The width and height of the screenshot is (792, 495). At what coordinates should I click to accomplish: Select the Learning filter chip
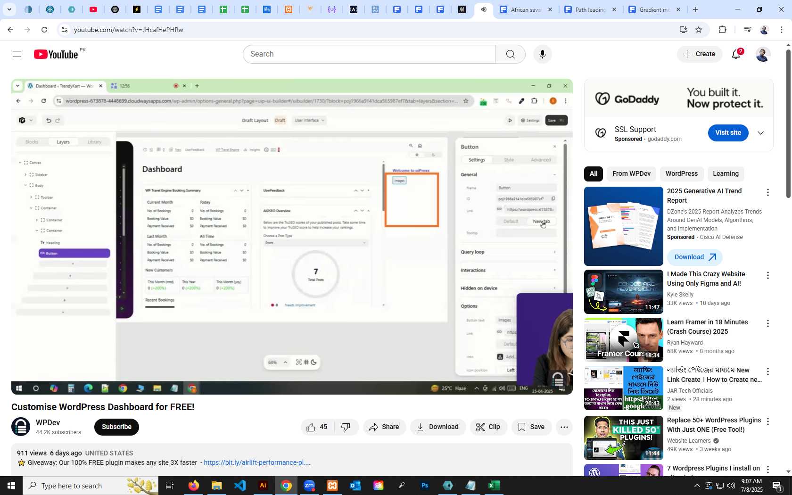click(726, 174)
